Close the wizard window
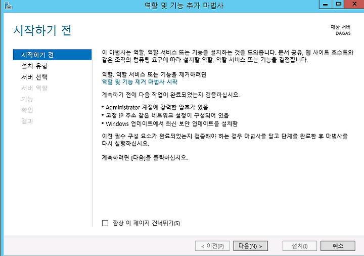The image size is (364, 256). (x=354, y=4)
